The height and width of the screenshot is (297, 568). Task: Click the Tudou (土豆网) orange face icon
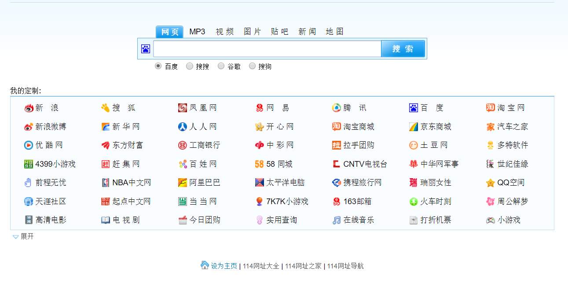click(414, 145)
